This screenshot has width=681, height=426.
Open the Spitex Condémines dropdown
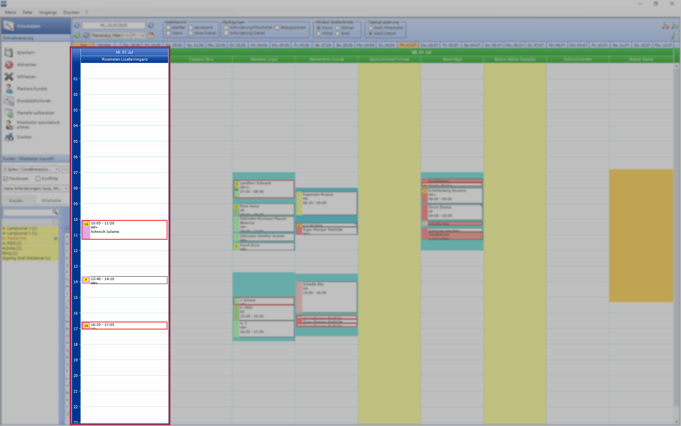[31, 170]
